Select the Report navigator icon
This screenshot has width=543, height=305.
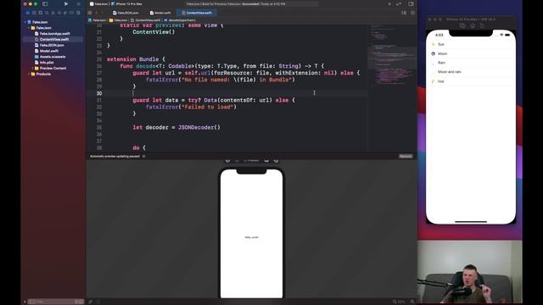(78, 13)
